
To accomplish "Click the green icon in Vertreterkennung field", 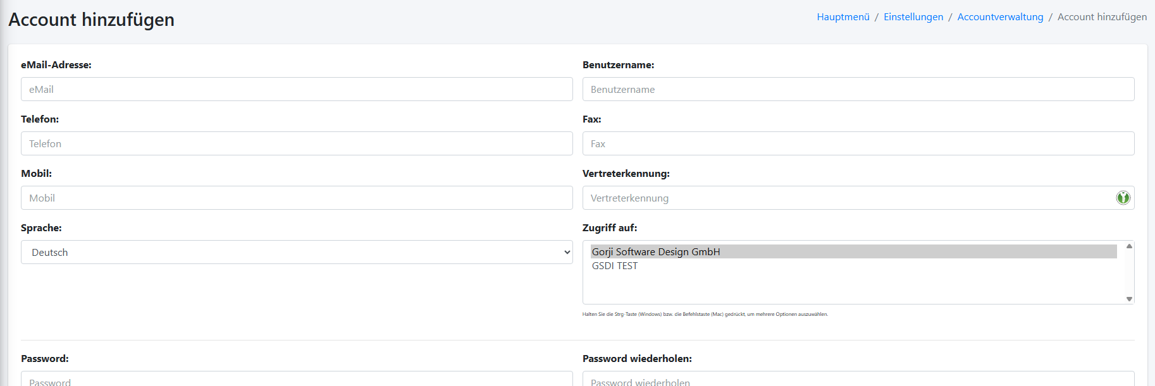I will click(x=1123, y=198).
